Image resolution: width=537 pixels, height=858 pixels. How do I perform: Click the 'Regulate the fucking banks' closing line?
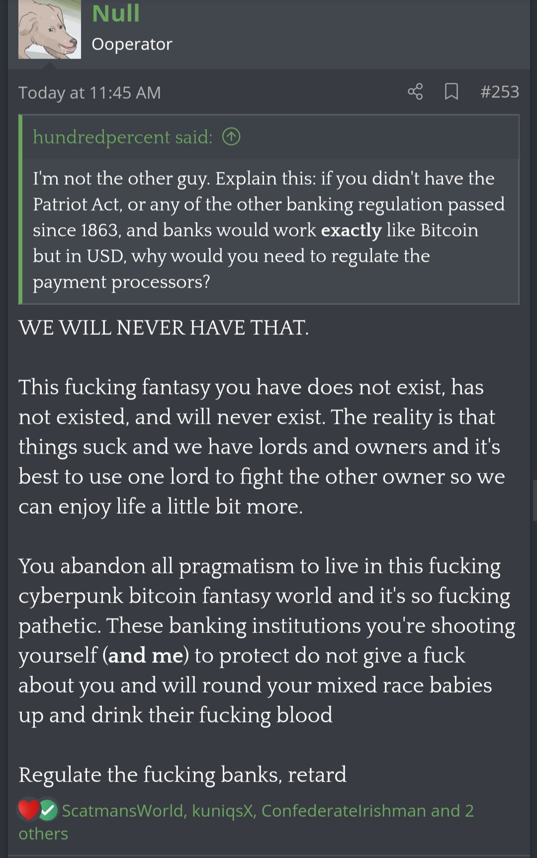(182, 775)
